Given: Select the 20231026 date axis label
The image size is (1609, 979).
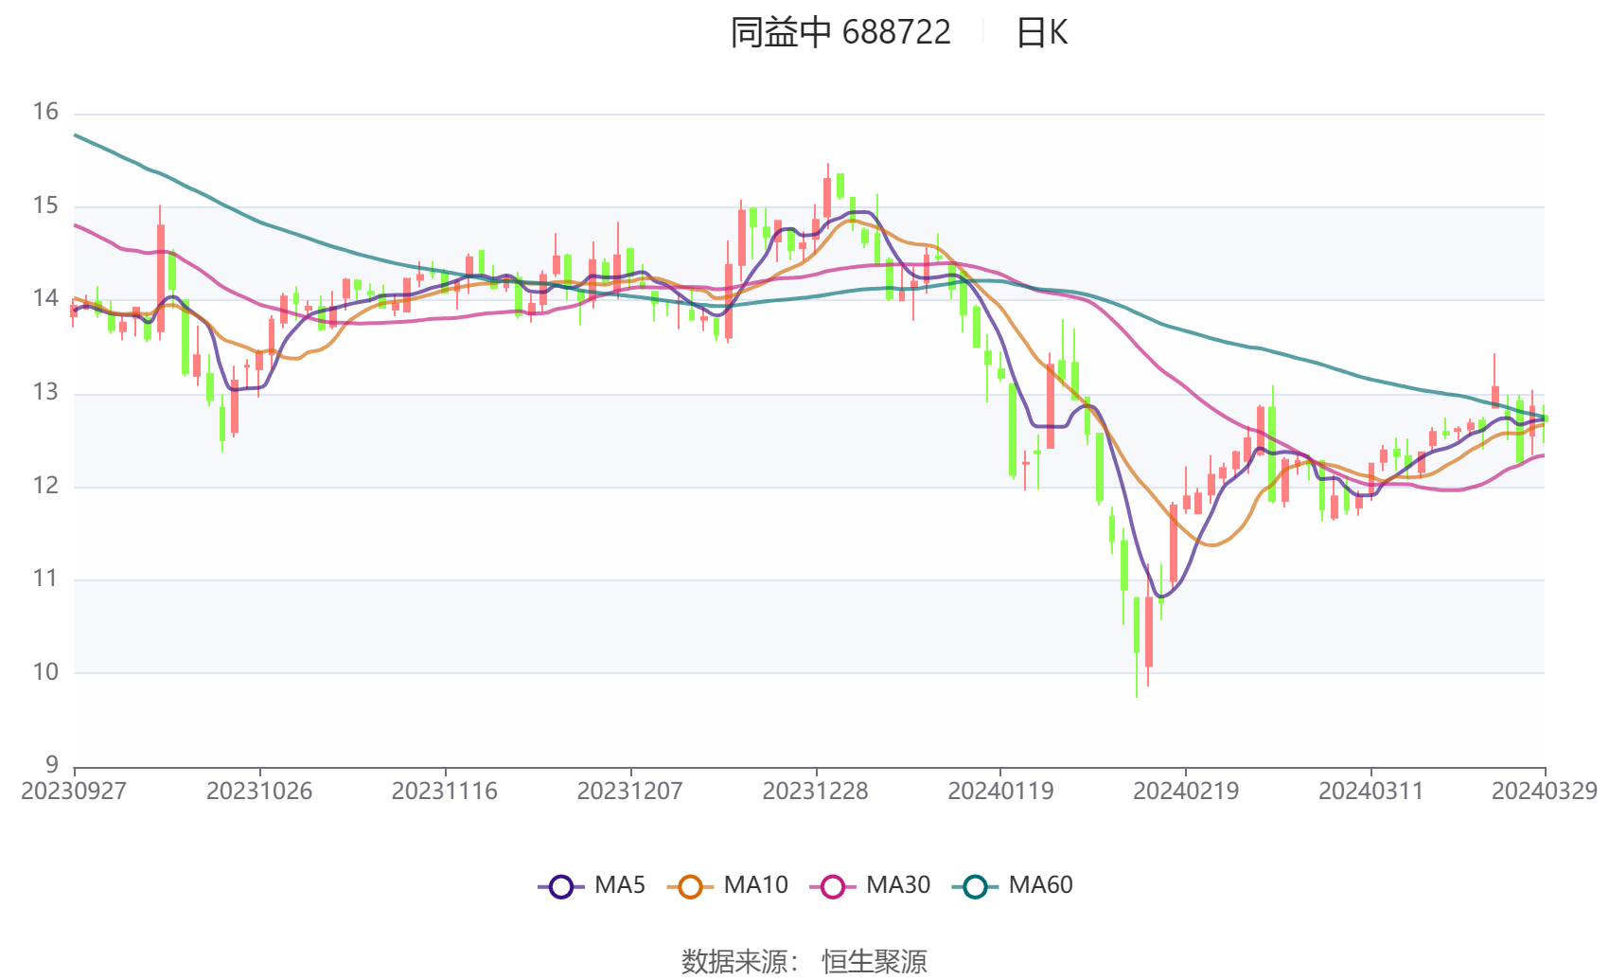Looking at the screenshot, I should click(259, 792).
